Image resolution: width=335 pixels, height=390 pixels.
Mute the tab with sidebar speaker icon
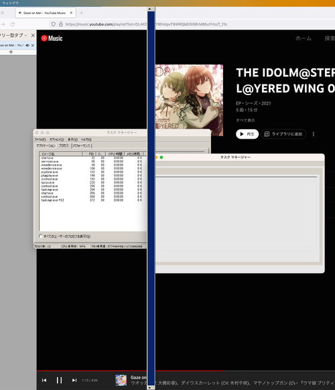(27, 46)
